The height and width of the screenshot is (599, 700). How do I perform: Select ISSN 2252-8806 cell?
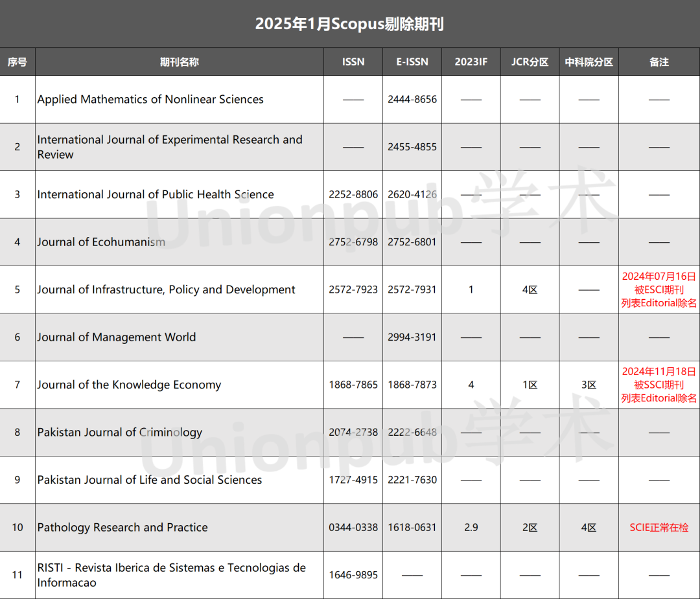point(353,194)
